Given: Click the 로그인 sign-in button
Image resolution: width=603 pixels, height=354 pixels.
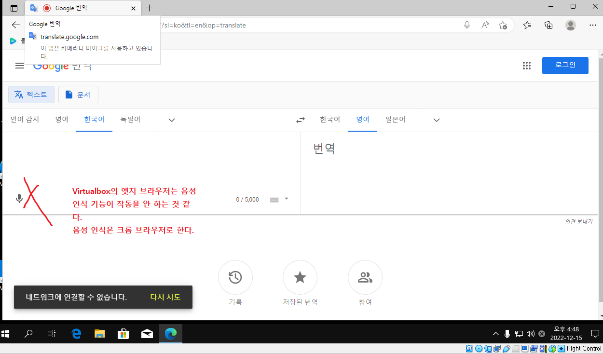Looking at the screenshot, I should (565, 65).
